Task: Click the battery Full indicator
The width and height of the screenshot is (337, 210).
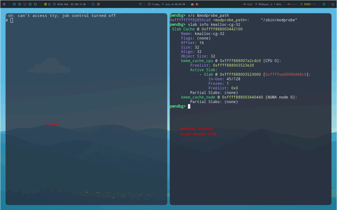Action: [x=248, y=4]
